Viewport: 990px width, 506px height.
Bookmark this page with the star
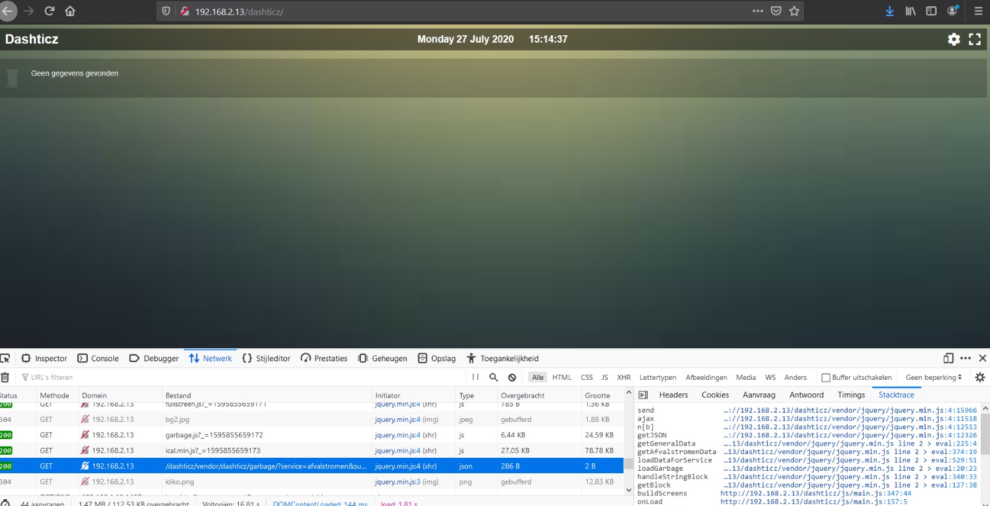tap(794, 11)
